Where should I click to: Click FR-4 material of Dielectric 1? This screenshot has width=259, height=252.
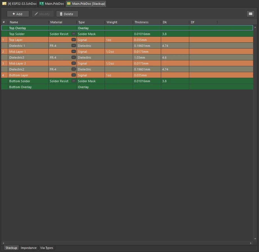pyautogui.click(x=53, y=46)
